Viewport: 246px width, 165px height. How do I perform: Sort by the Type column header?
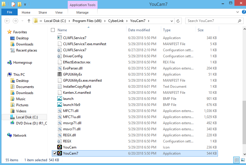point(167,30)
